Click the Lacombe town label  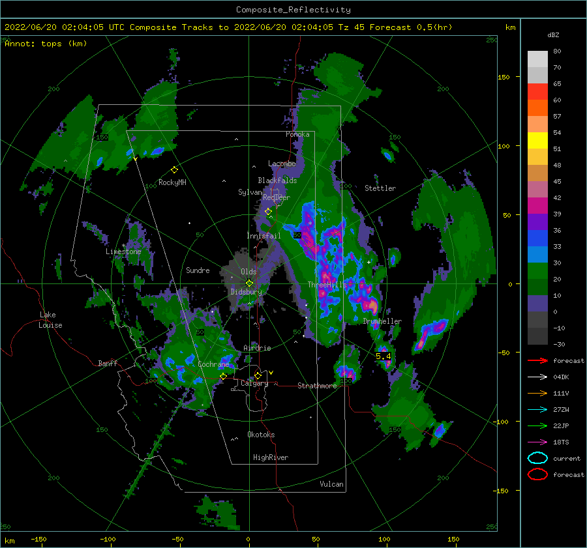coord(282,164)
